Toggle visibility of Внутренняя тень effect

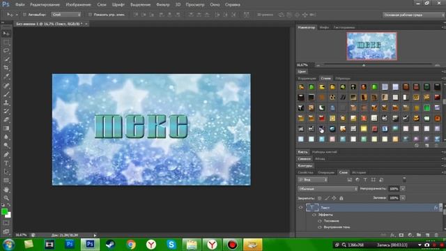(x=320, y=227)
